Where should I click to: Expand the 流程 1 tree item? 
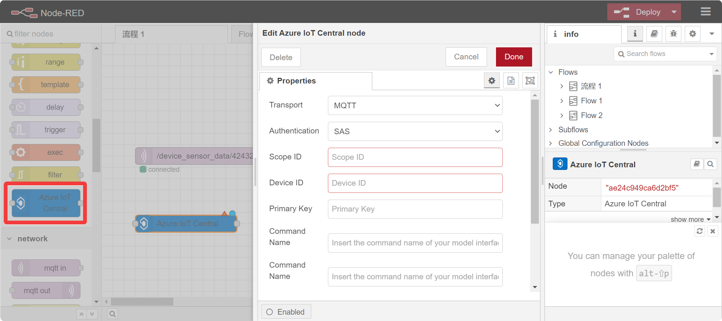coord(561,86)
